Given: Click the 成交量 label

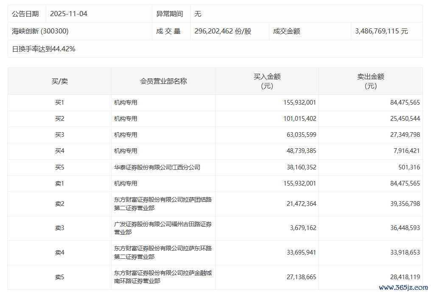Looking at the screenshot, I should tap(168, 31).
